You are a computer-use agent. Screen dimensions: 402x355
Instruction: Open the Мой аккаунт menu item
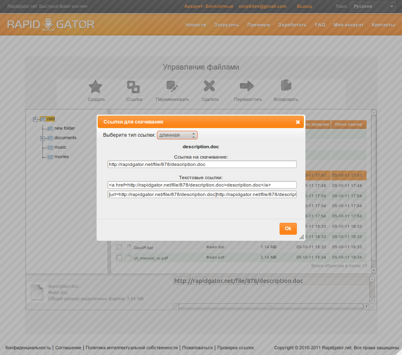pos(348,25)
